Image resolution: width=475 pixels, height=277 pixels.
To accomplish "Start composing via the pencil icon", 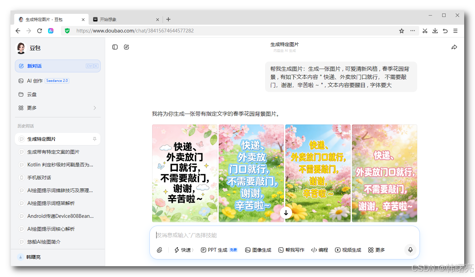I will click(126, 47).
